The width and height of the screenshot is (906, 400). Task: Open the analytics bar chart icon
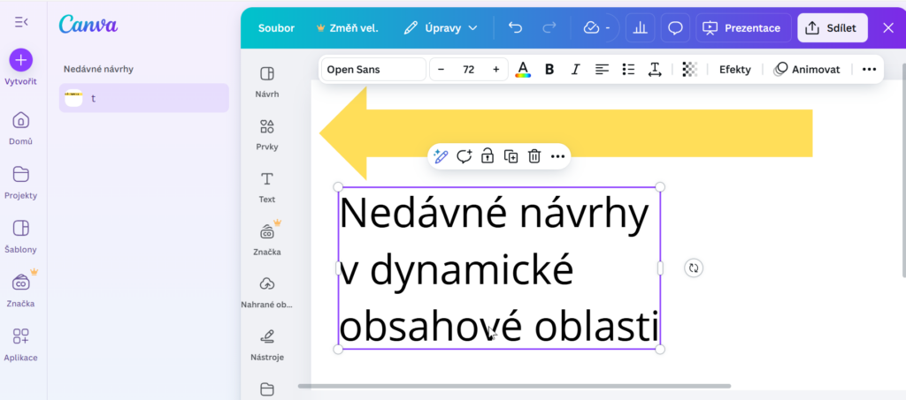640,28
